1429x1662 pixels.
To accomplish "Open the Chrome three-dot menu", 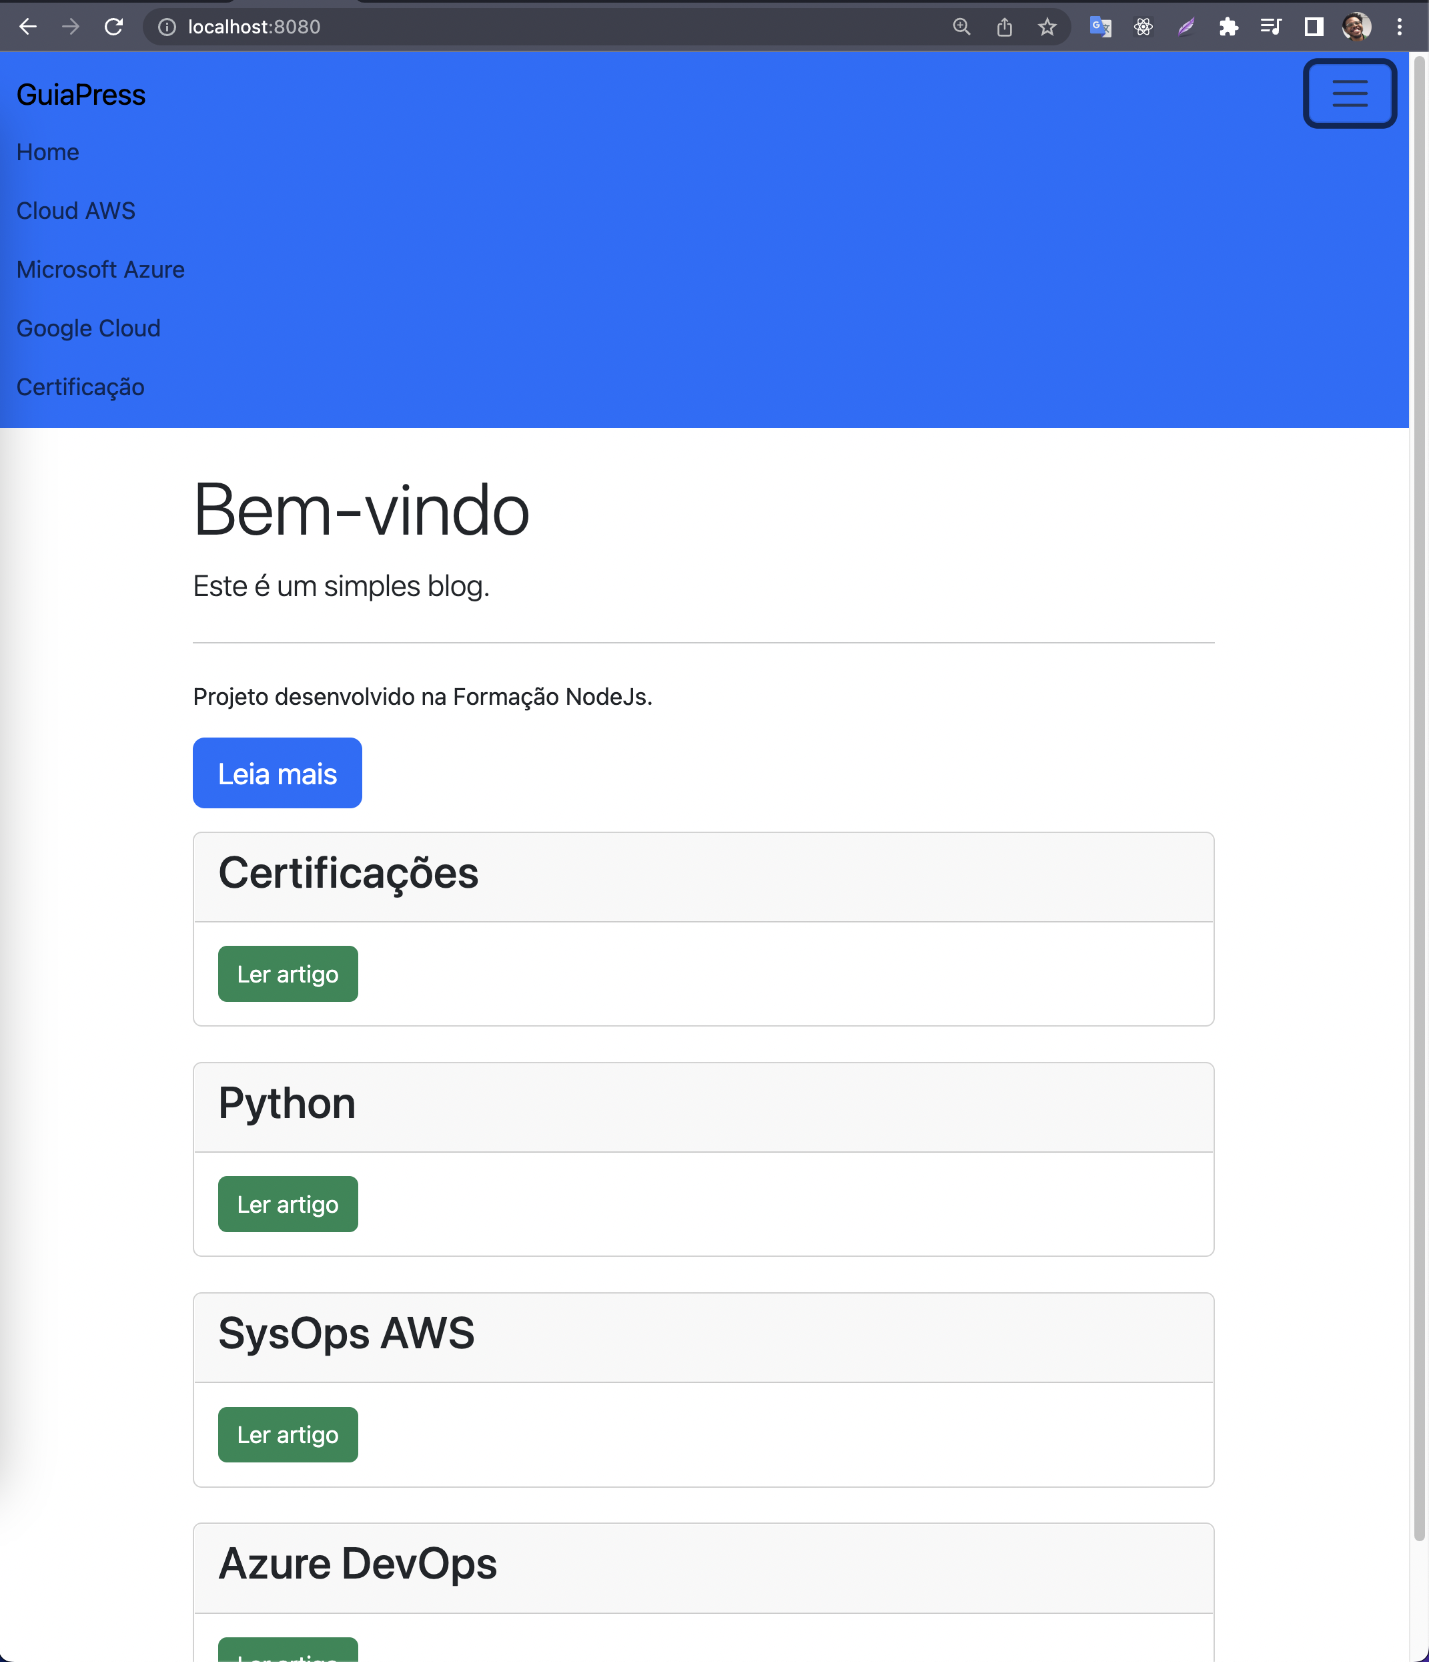I will [1400, 27].
